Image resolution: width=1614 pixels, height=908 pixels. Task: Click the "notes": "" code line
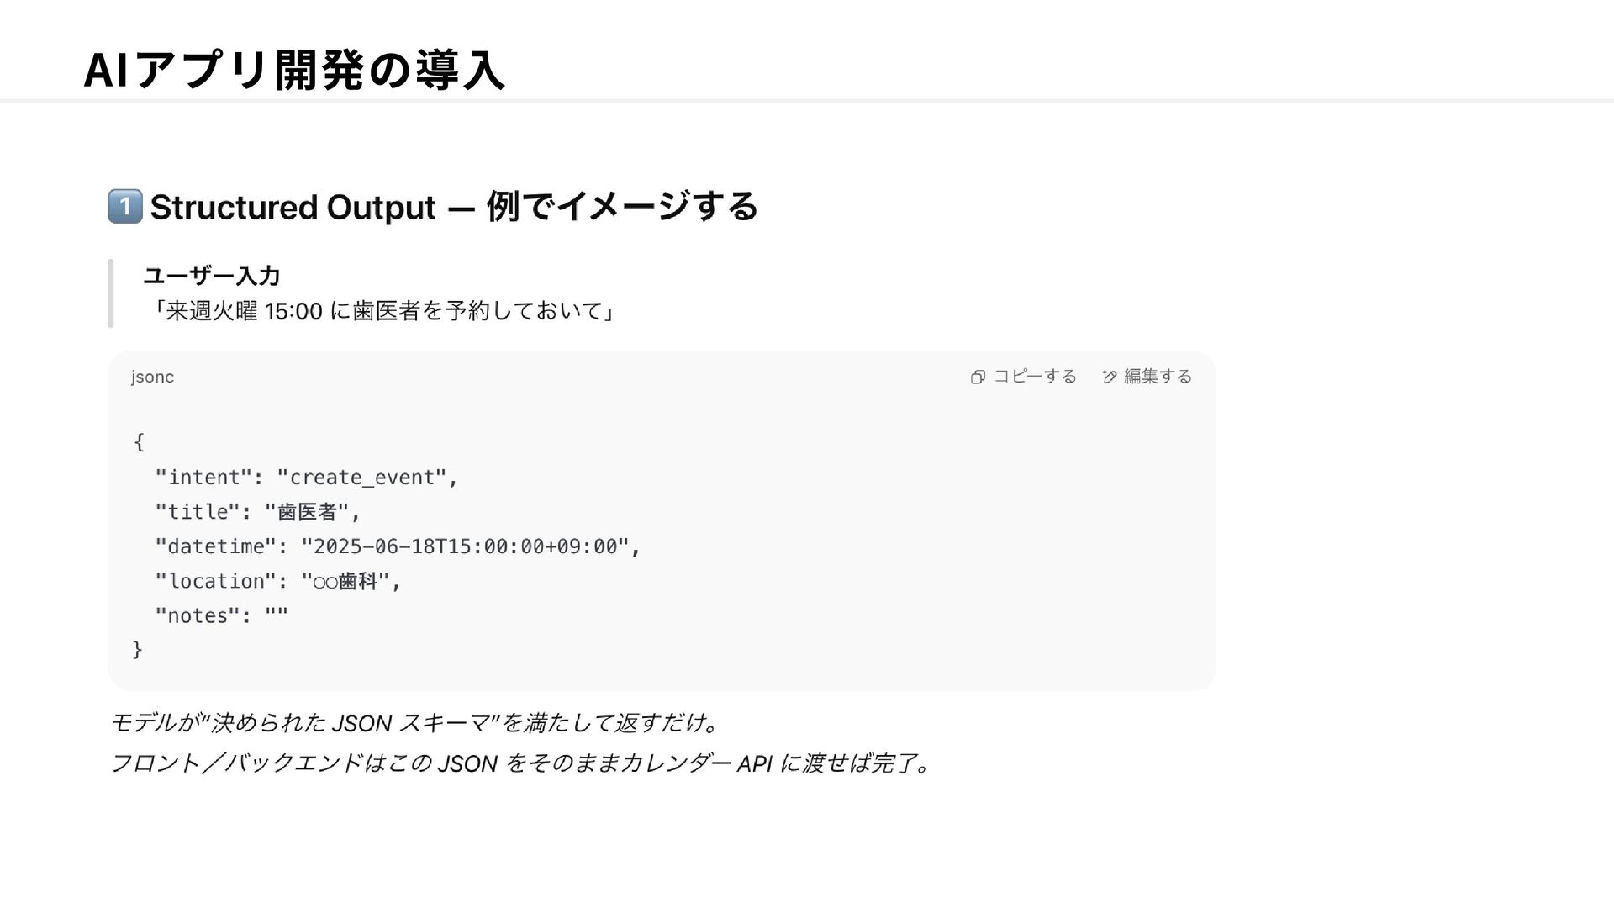221,615
